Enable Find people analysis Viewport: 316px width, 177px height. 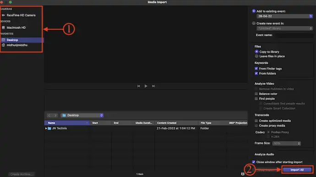(x=256, y=99)
